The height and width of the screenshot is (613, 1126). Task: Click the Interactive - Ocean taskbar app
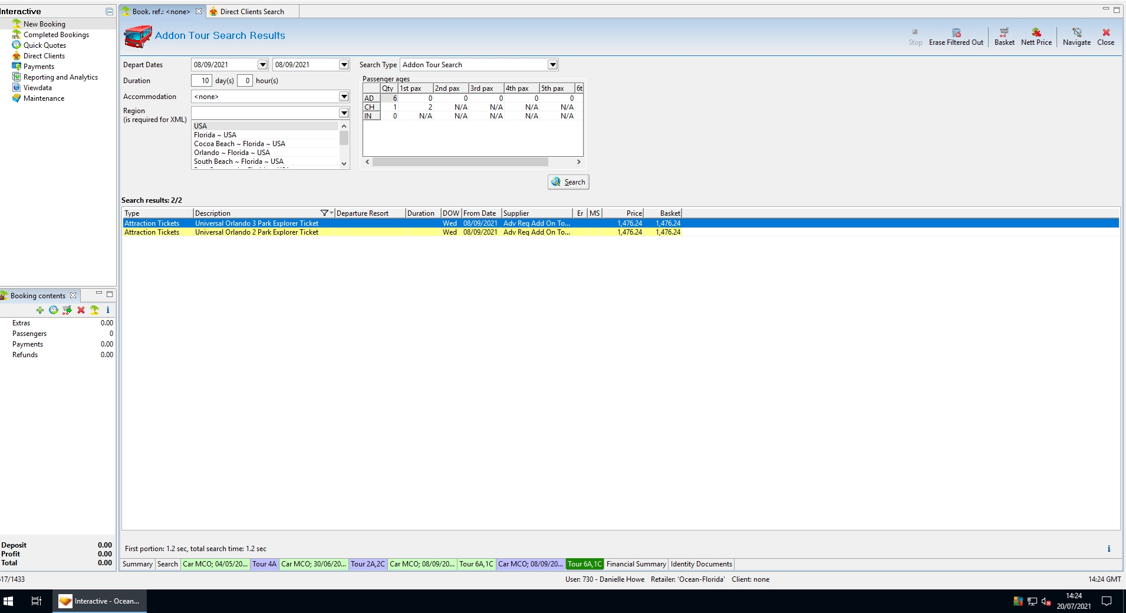click(99, 601)
